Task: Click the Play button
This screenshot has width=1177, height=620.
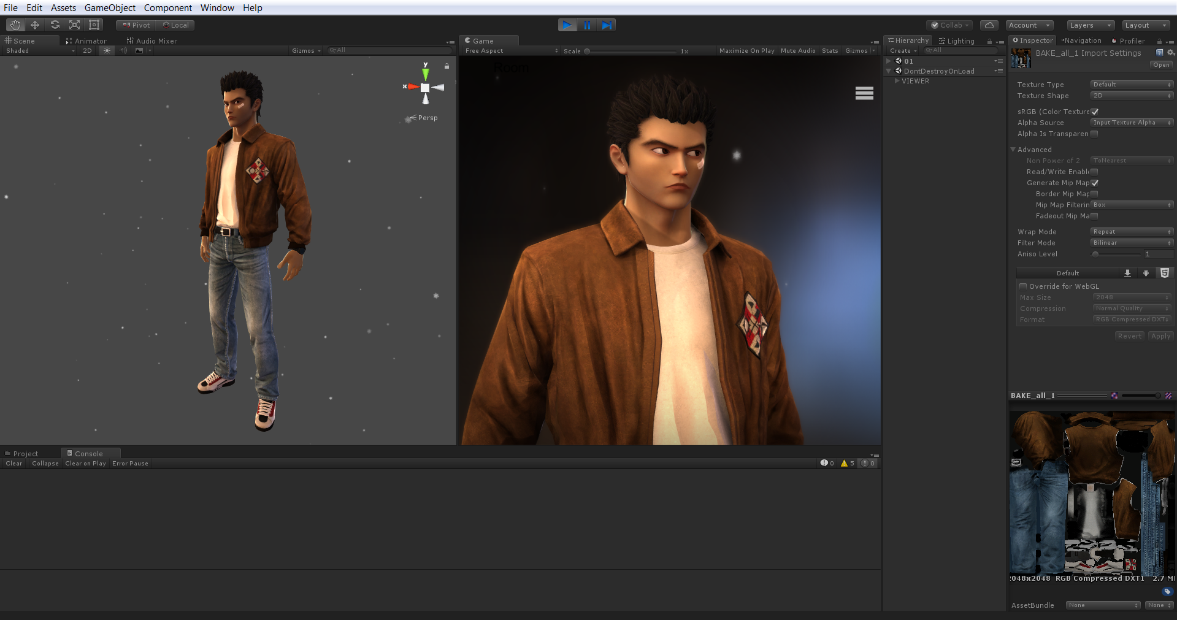Action: coord(567,25)
